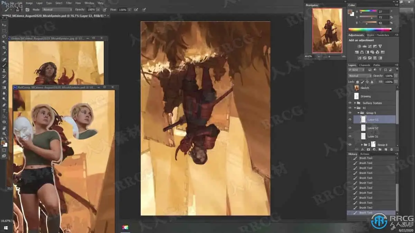Screen dimensions: 415x233
Task: Add an Invert adjustment
Action: click(359, 58)
